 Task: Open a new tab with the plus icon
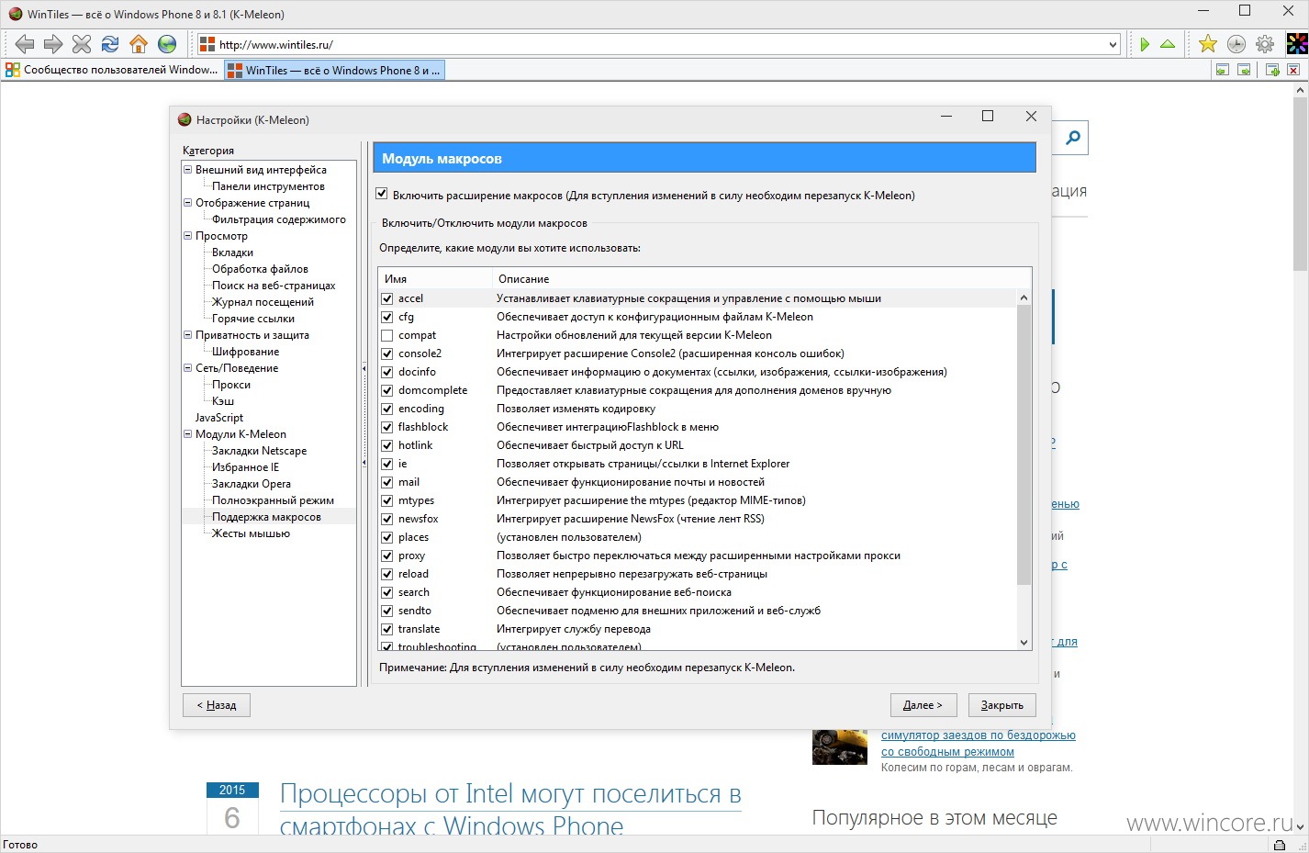tap(1272, 70)
